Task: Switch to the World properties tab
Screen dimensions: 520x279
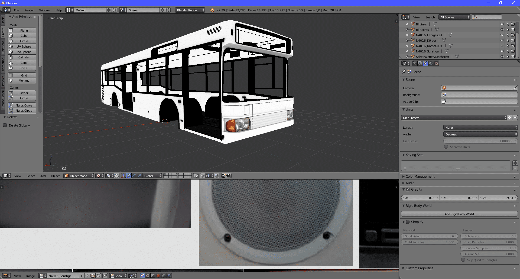Action: 431,63
